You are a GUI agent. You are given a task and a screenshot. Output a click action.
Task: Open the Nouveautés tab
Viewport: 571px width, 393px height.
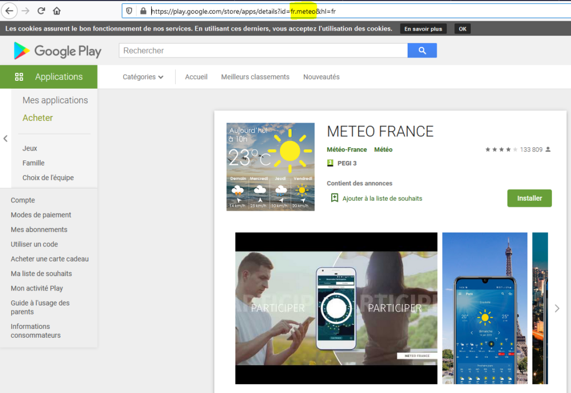[321, 77]
